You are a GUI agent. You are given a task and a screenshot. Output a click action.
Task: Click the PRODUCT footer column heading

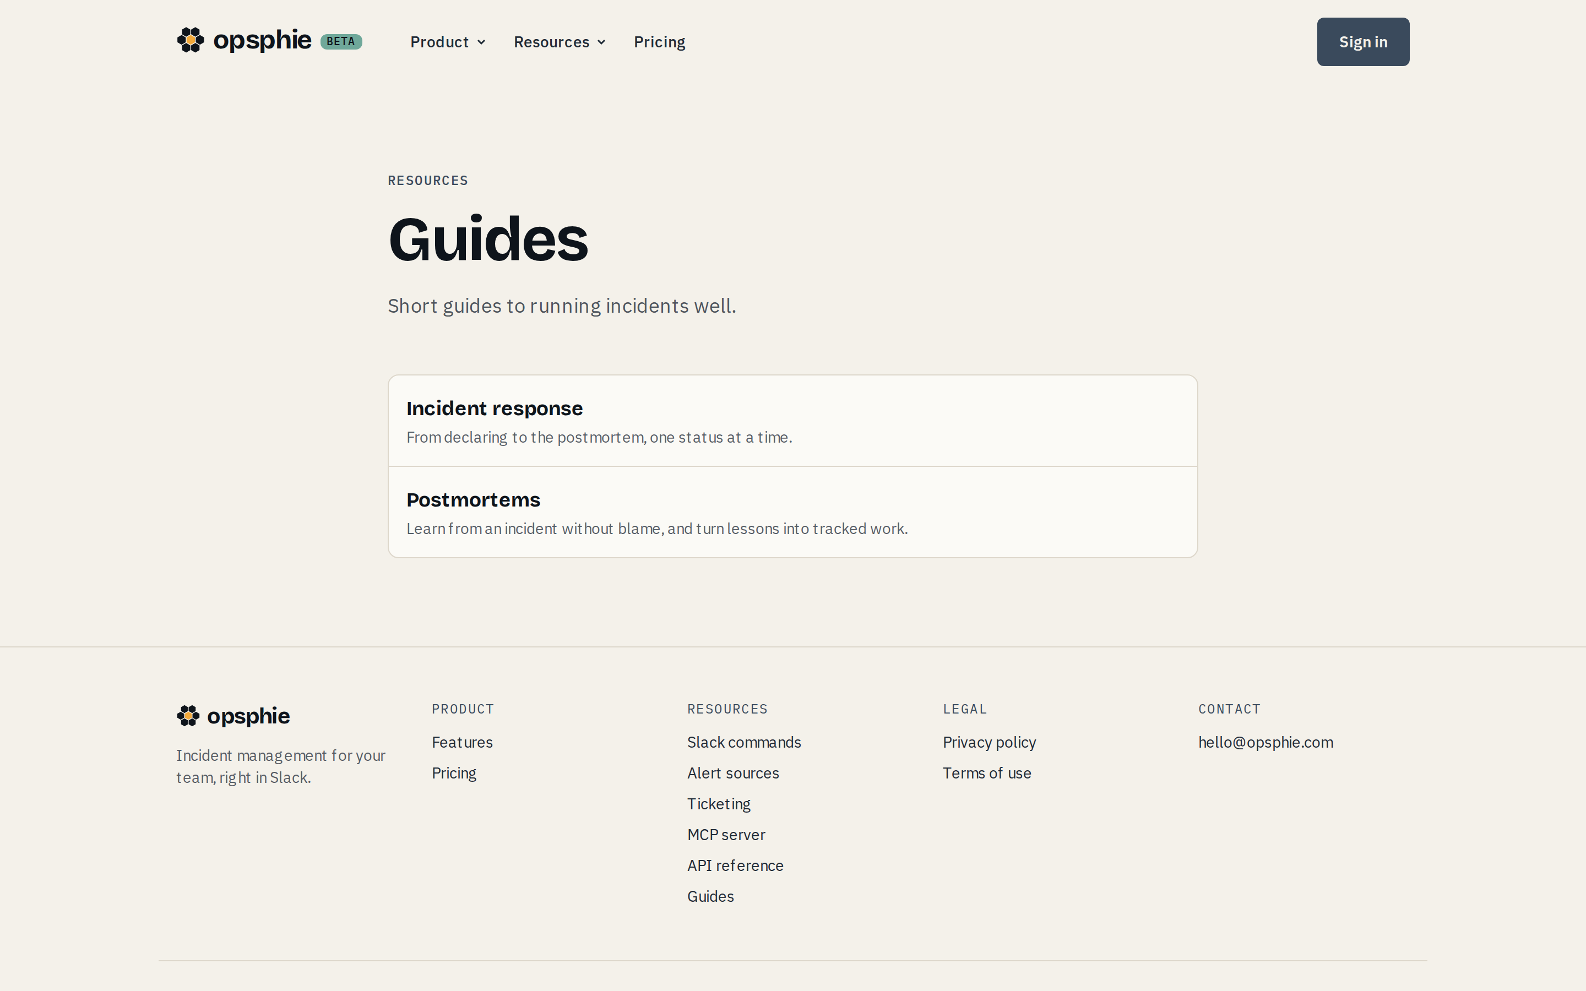(463, 709)
